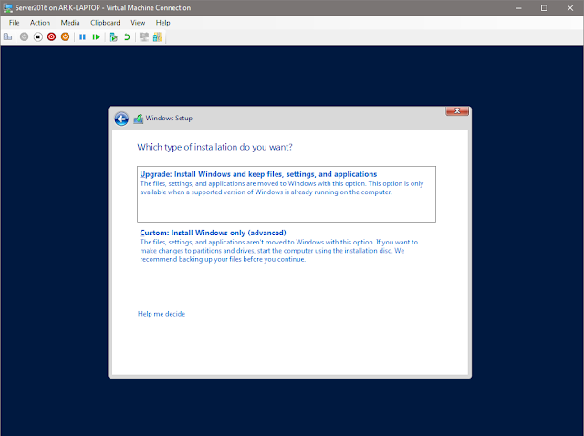Choose Upgrade: Install Windows and keep files
The height and width of the screenshot is (436, 584).
point(287,194)
